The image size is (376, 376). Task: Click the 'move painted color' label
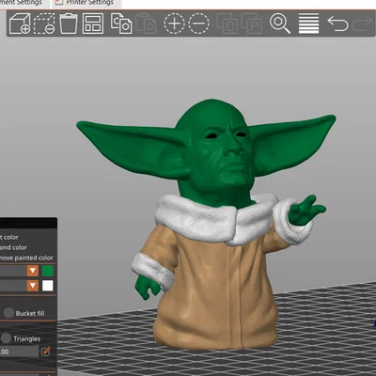[26, 258]
